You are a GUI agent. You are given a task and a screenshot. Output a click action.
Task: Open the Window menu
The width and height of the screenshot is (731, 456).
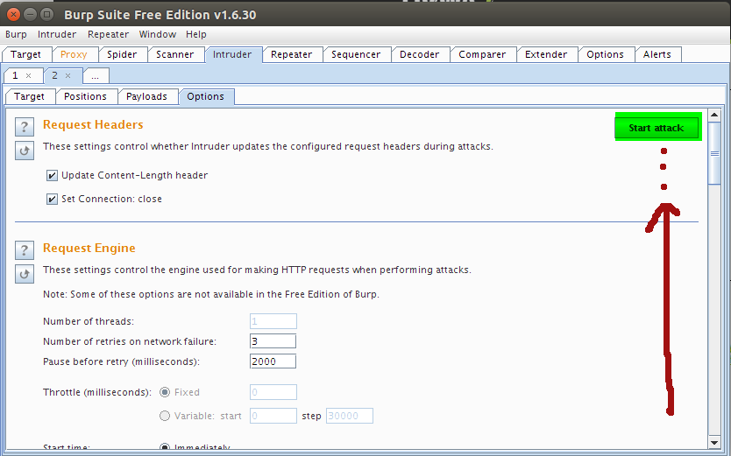coord(158,34)
